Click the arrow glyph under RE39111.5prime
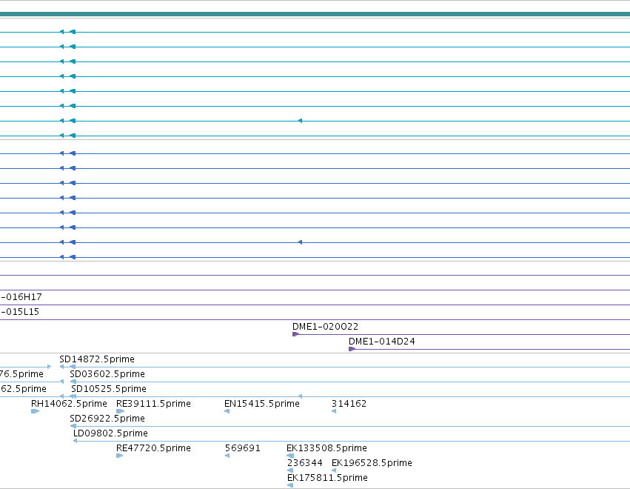This screenshot has width=630, height=489. 120,411
